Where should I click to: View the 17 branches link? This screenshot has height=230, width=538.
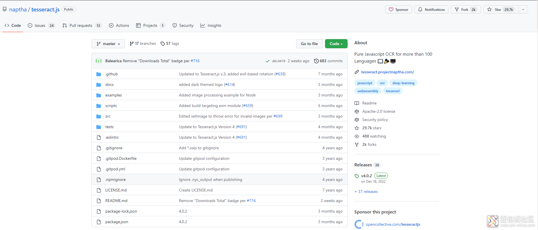[x=143, y=43]
